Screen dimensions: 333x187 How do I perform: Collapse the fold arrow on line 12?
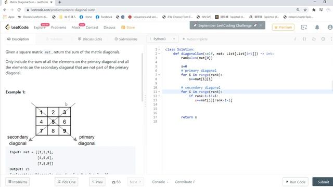click(159, 96)
